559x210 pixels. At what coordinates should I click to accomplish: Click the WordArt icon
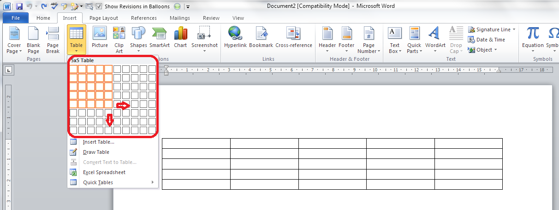pos(435,34)
